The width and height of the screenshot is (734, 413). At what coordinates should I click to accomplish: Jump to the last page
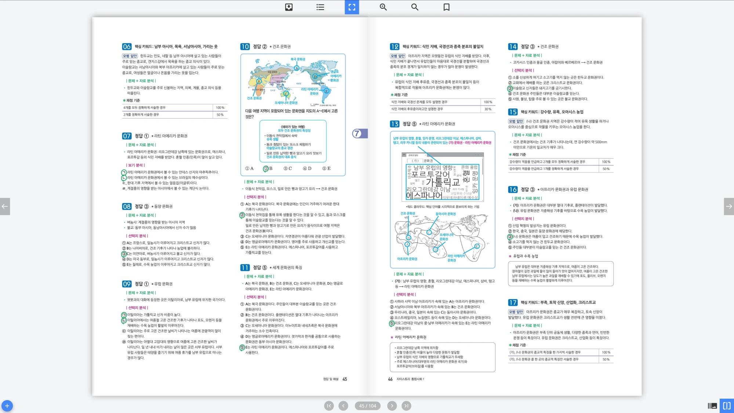tap(406, 406)
